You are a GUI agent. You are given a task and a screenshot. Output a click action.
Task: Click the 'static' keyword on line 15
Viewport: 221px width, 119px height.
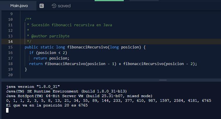(x=47, y=47)
